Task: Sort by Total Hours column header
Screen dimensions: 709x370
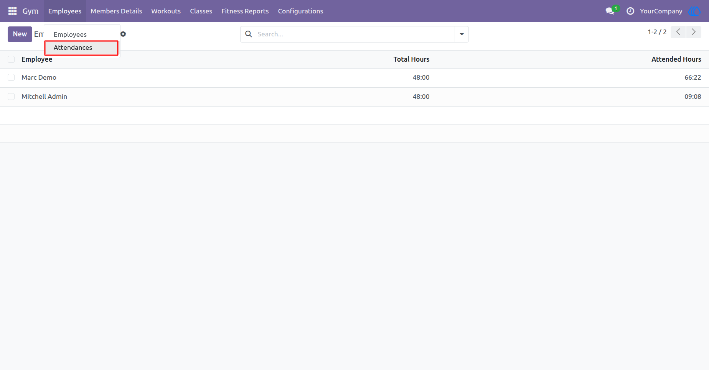Action: [x=411, y=59]
